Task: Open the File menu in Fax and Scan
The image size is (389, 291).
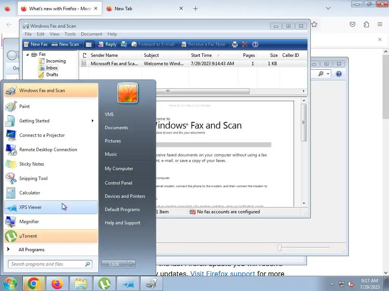Action: tap(28, 34)
